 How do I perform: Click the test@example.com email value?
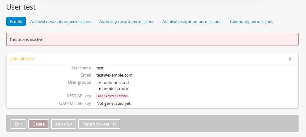[114, 75]
